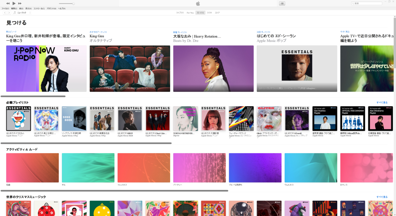Adjust the volume slider
396x216 pixels.
tap(67, 4)
